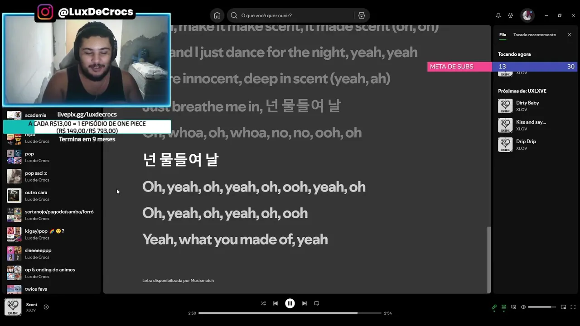The height and width of the screenshot is (326, 580).
Task: Open the mini player icon
Action: coord(563,307)
